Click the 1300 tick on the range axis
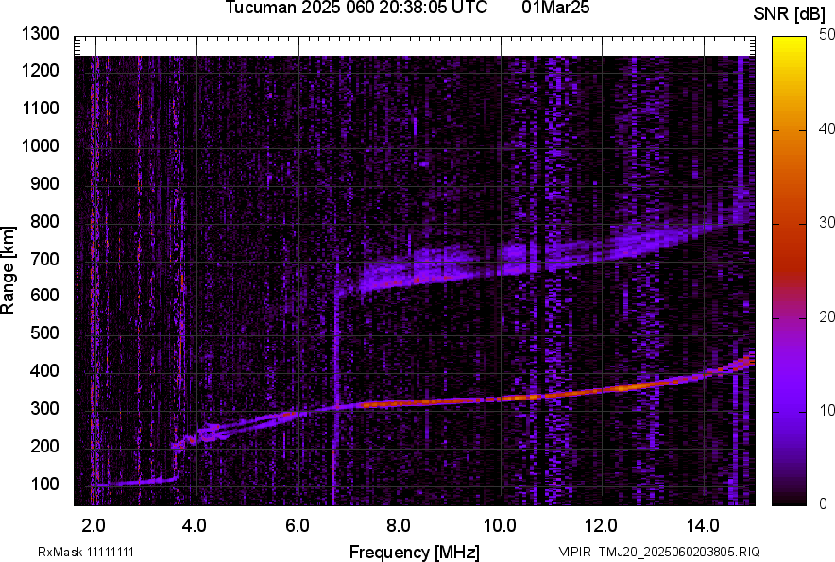Viewport: 835px width, 562px height. point(40,34)
